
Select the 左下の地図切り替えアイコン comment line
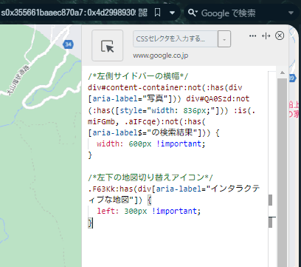(x=150, y=178)
